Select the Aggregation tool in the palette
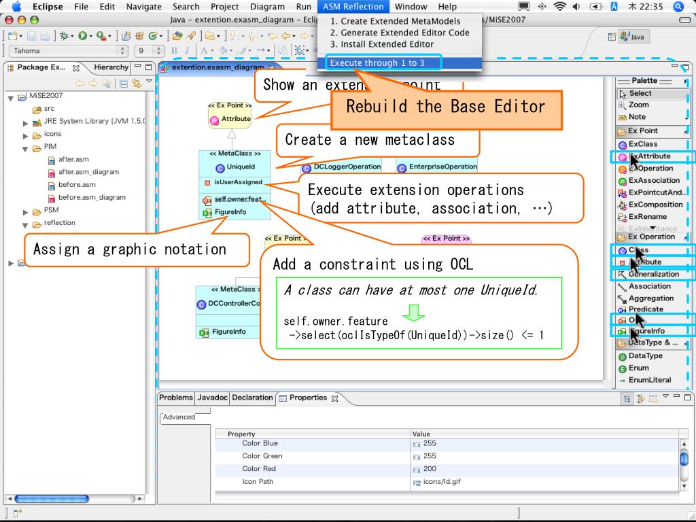This screenshot has height=522, width=696. [x=650, y=298]
